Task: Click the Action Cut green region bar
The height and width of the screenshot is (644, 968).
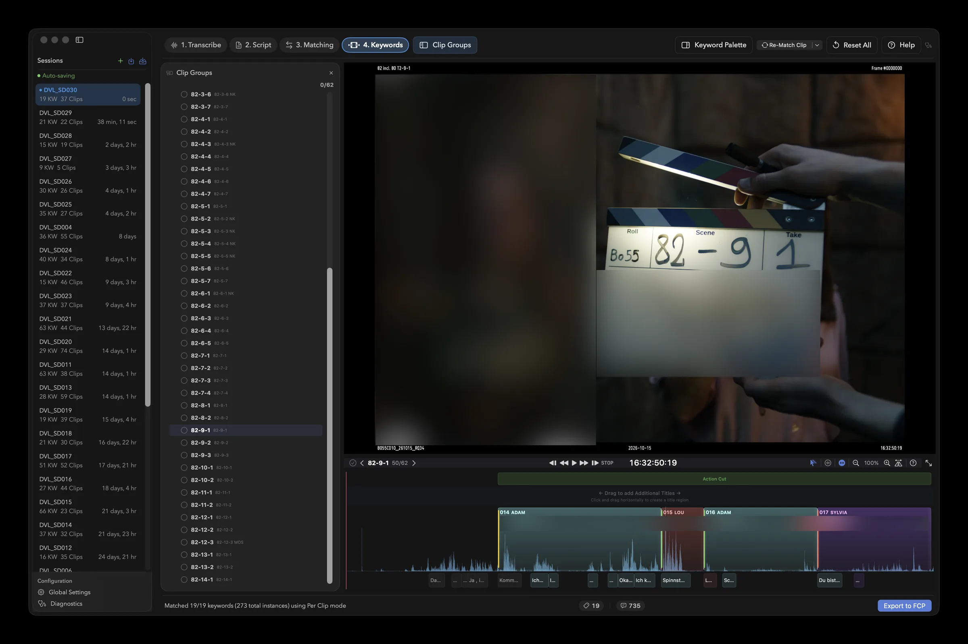Action: click(x=714, y=479)
